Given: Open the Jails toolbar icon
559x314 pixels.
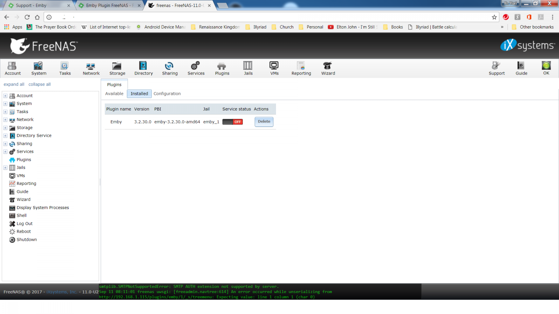Looking at the screenshot, I should click(x=248, y=68).
